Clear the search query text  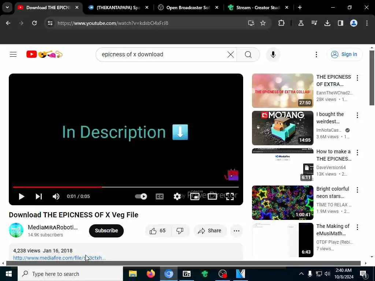coord(231,55)
